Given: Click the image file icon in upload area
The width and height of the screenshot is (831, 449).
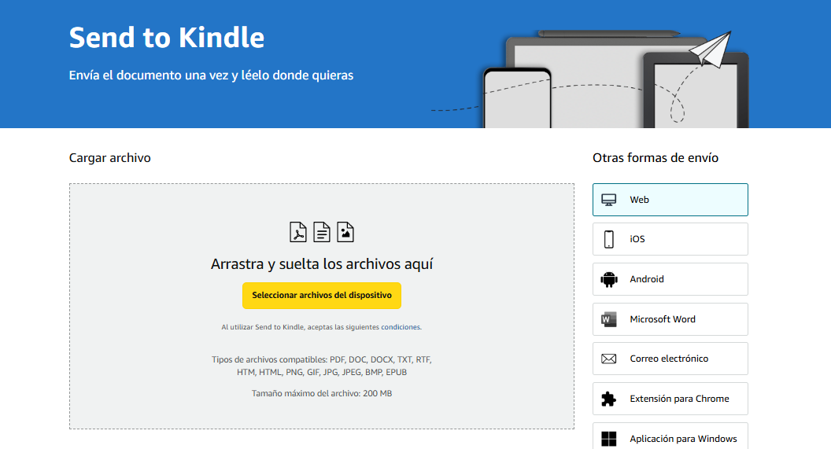Looking at the screenshot, I should click(345, 232).
